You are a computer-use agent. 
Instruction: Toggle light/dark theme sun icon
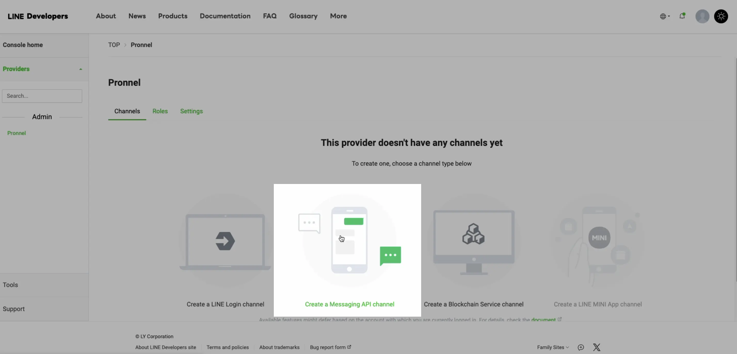[x=721, y=16]
